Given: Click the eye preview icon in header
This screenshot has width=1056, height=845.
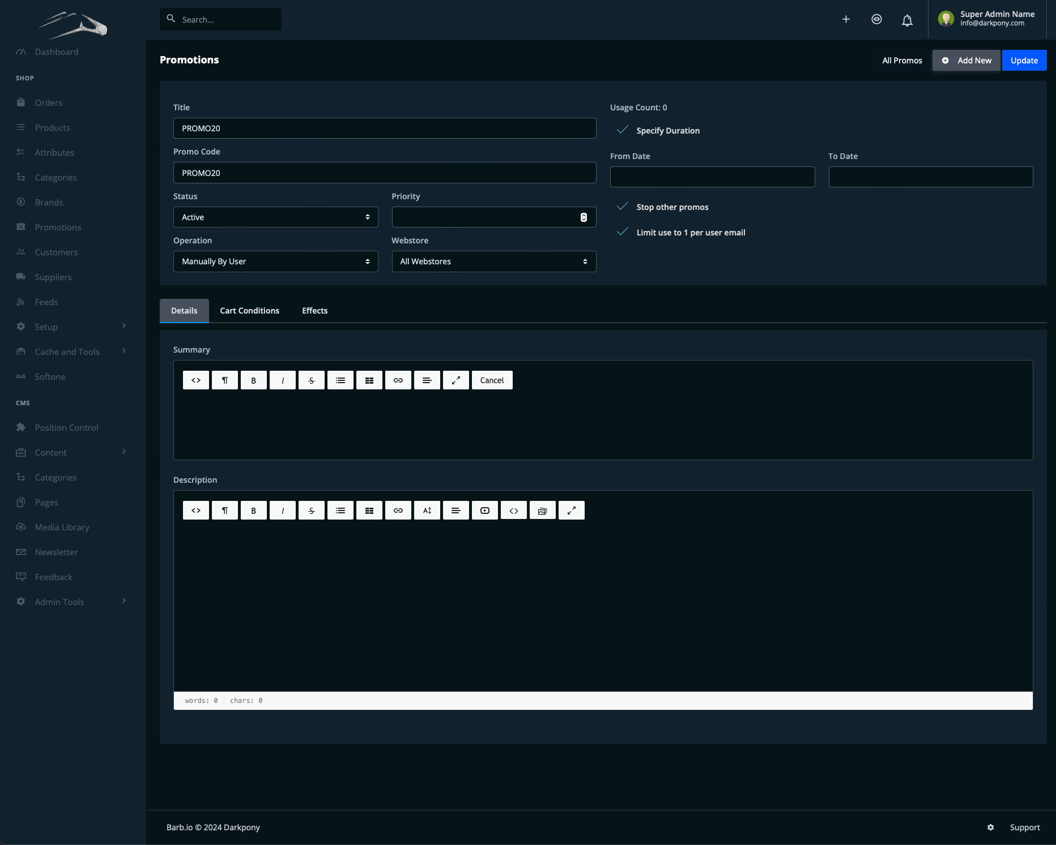Looking at the screenshot, I should [876, 19].
